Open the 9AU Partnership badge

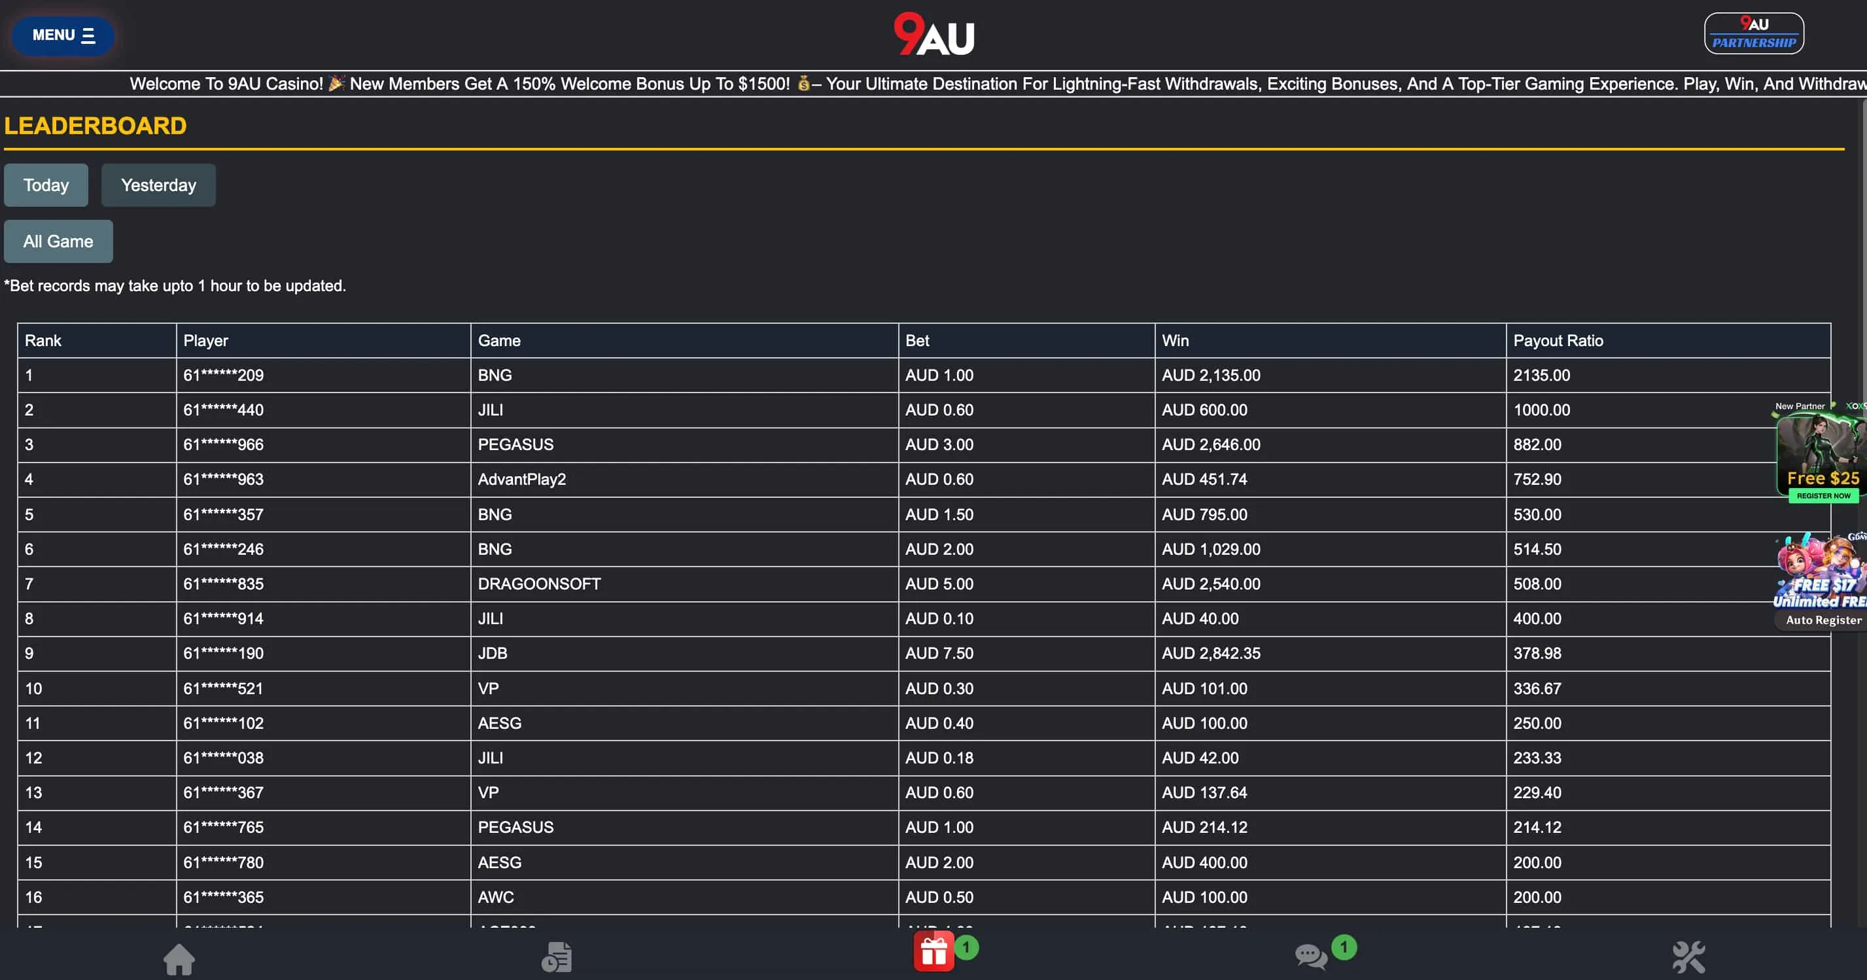1754,33
